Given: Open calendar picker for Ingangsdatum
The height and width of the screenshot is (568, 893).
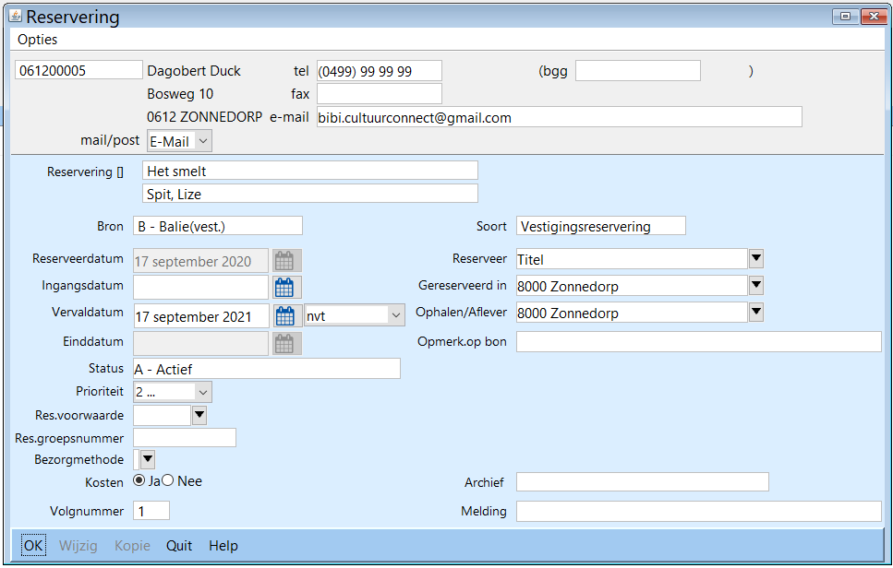Looking at the screenshot, I should [287, 288].
